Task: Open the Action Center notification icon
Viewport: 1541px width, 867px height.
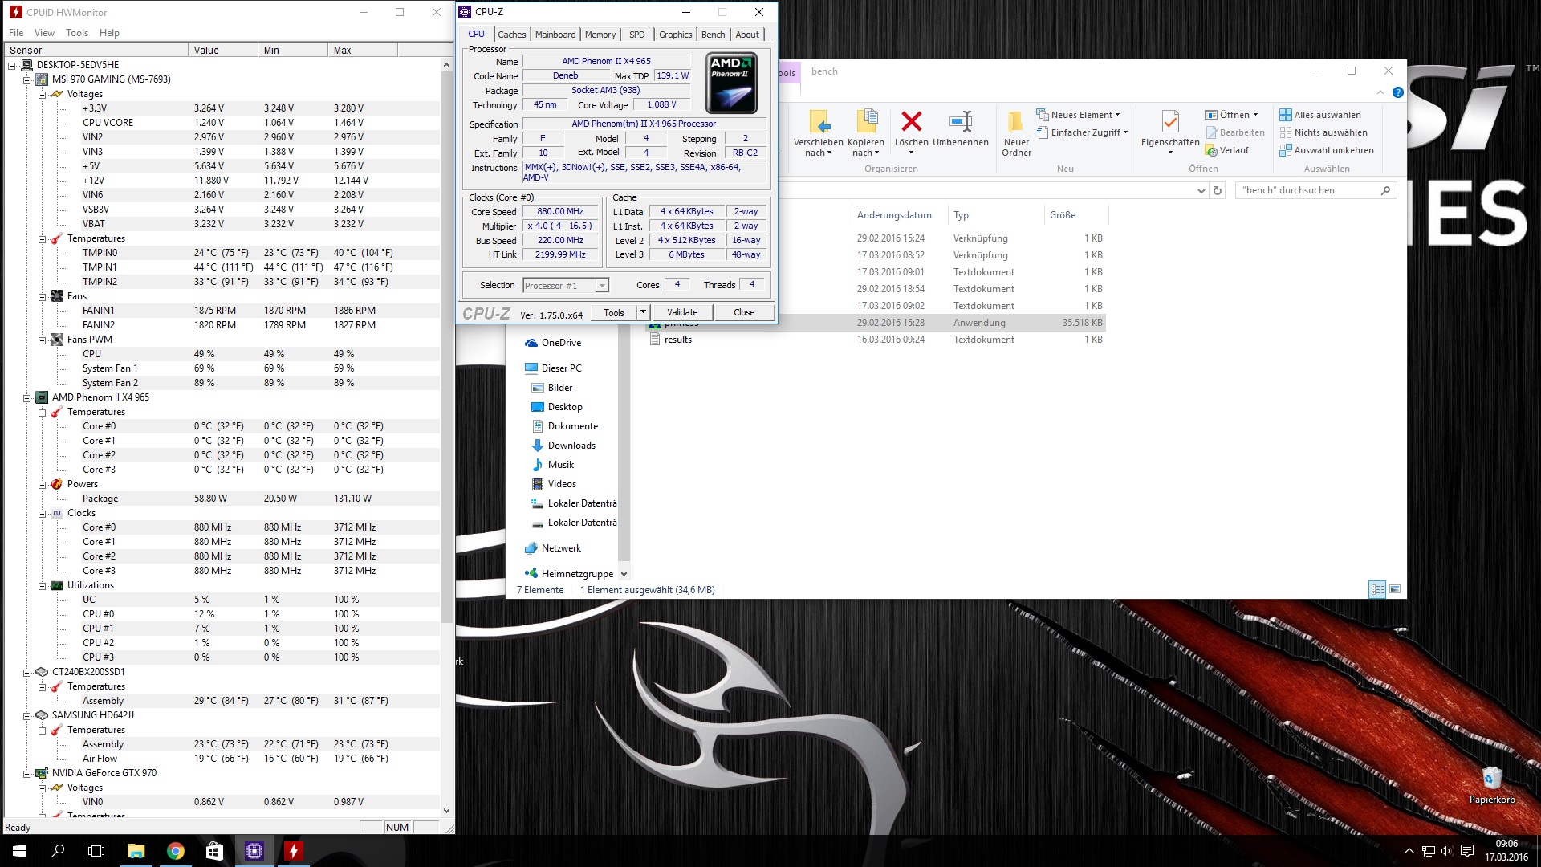Action: (x=1467, y=851)
